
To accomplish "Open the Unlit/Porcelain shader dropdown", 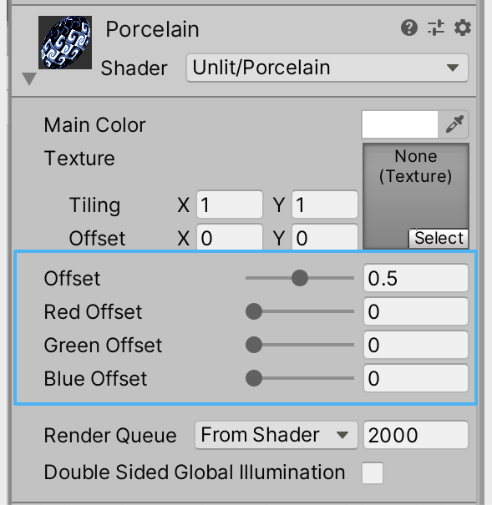I will [327, 68].
